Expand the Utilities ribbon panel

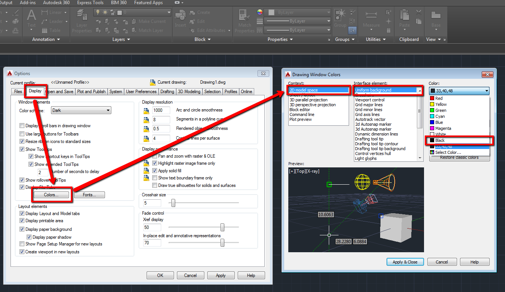376,39
